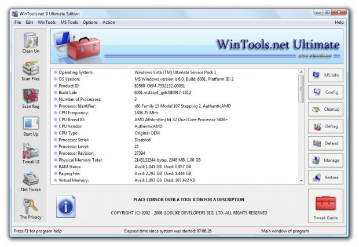The image size is (359, 247).
Task: Select the Virtual Memory row
Action: (x=174, y=180)
